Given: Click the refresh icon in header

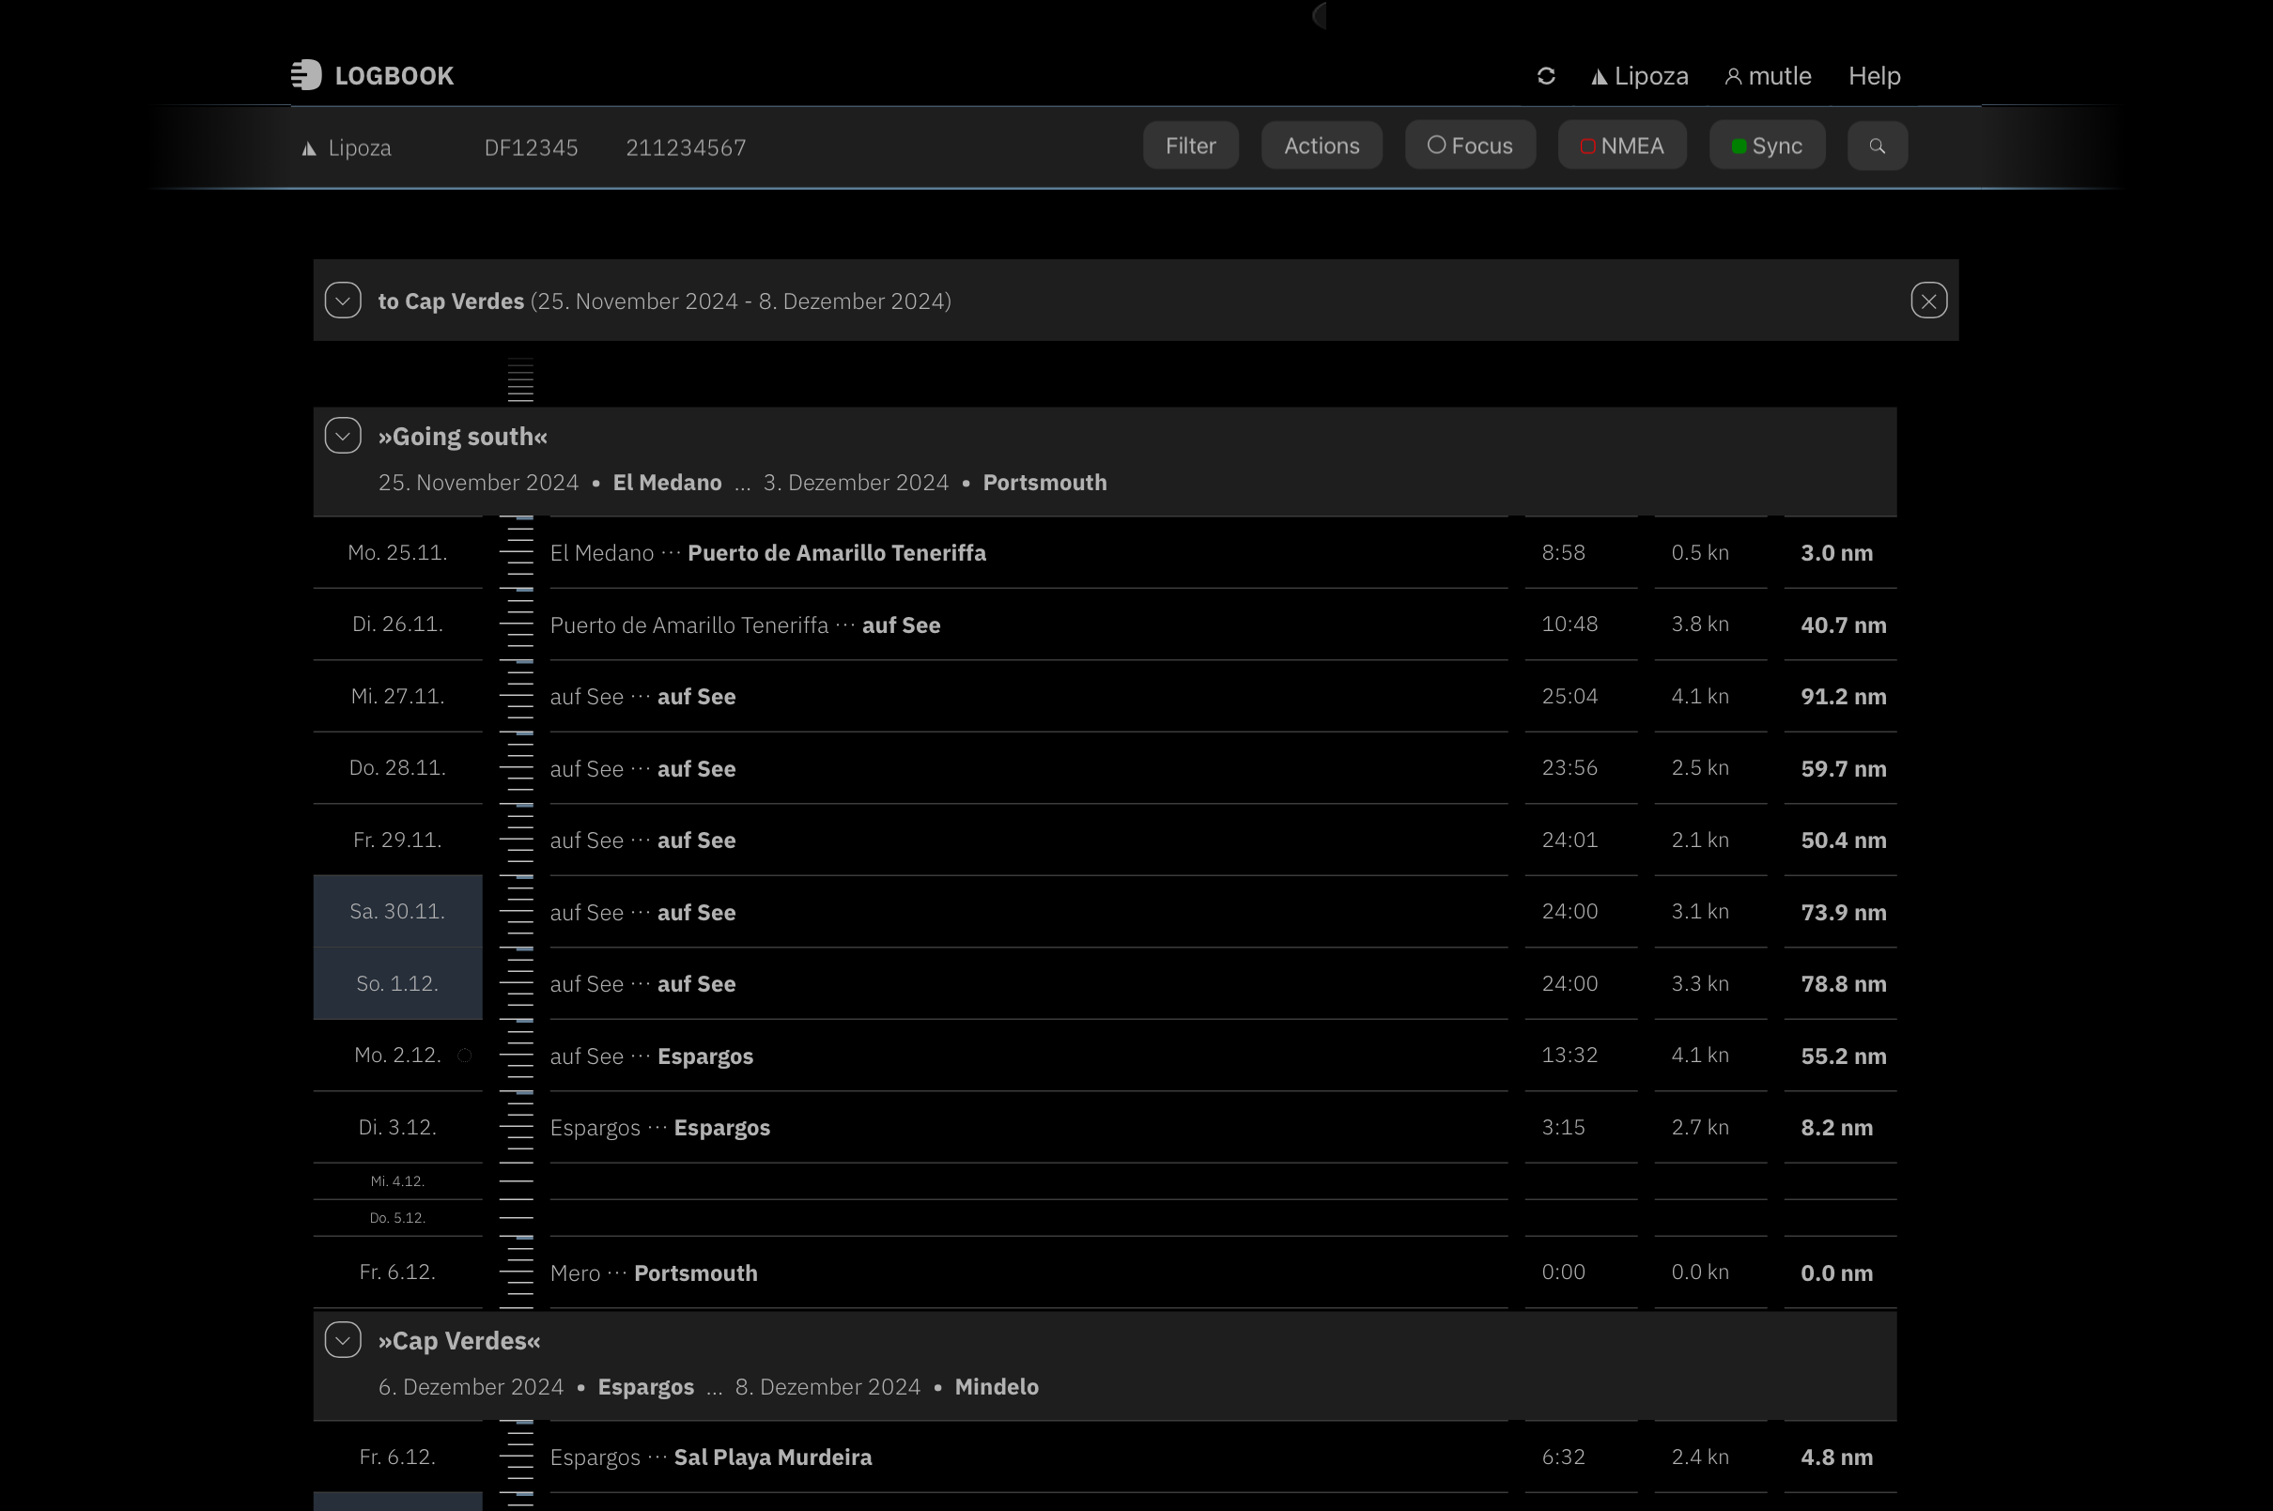Looking at the screenshot, I should pyautogui.click(x=1545, y=76).
